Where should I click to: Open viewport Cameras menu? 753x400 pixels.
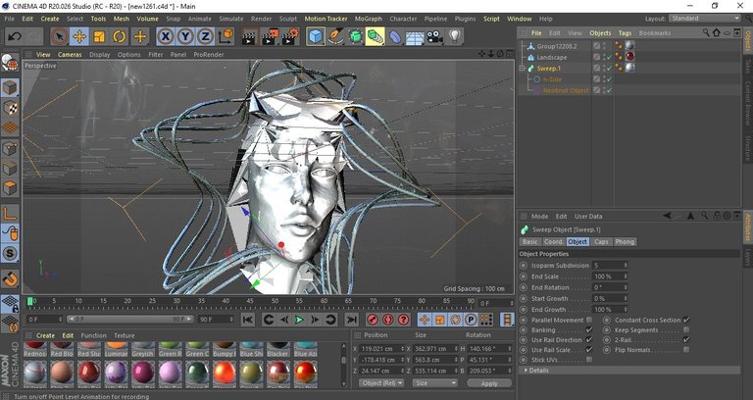point(70,55)
